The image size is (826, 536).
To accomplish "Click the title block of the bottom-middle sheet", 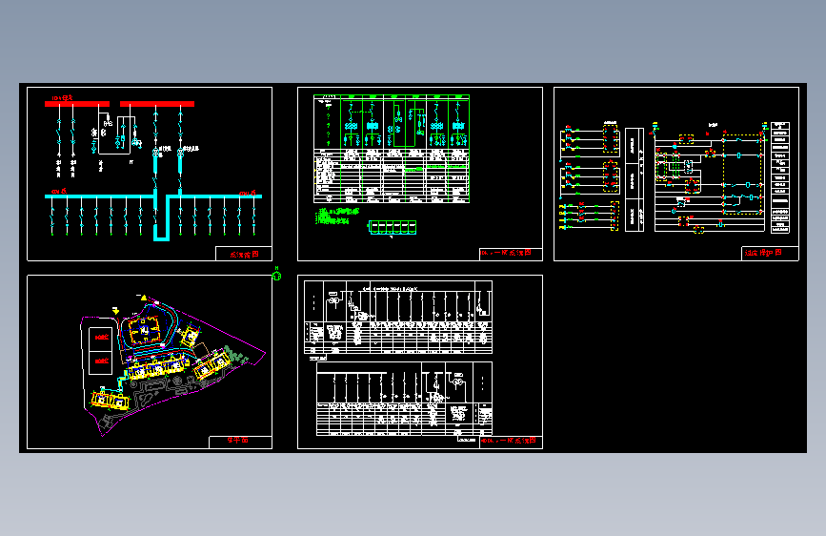I will click(x=511, y=441).
